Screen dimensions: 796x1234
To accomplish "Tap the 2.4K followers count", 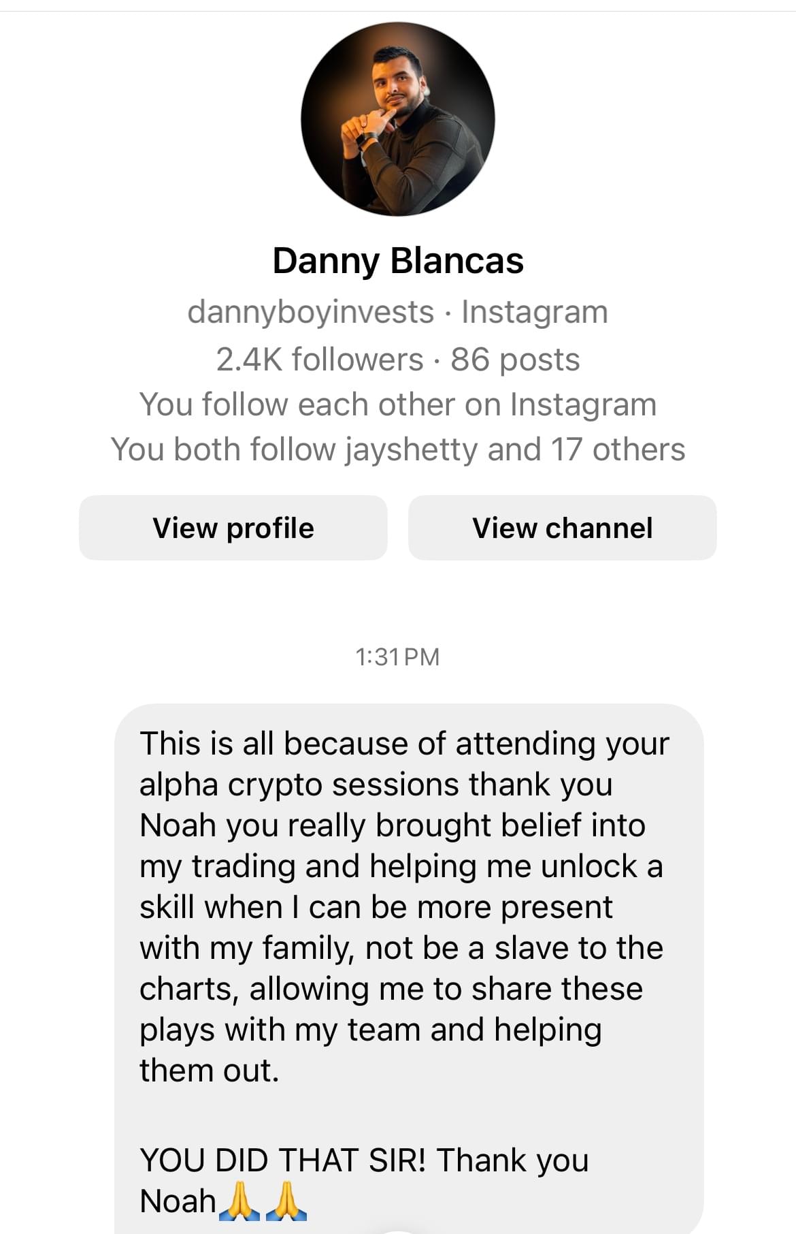I will pyautogui.click(x=320, y=360).
